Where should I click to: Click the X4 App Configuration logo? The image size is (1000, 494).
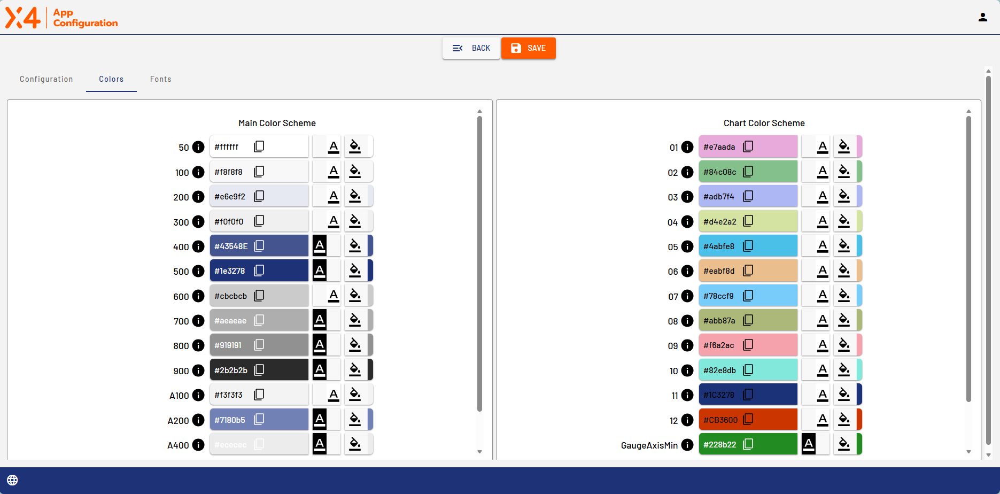click(x=61, y=18)
